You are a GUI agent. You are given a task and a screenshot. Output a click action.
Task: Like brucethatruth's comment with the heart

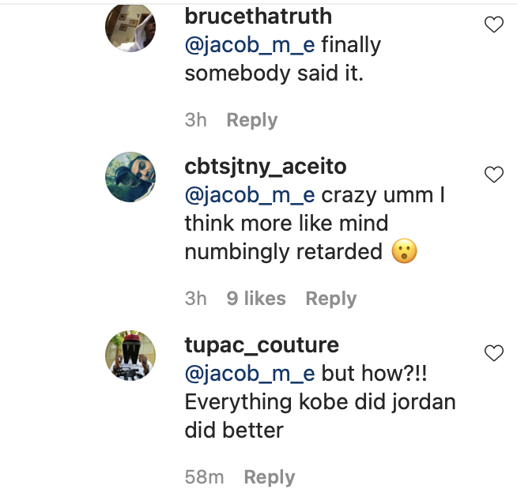click(493, 25)
